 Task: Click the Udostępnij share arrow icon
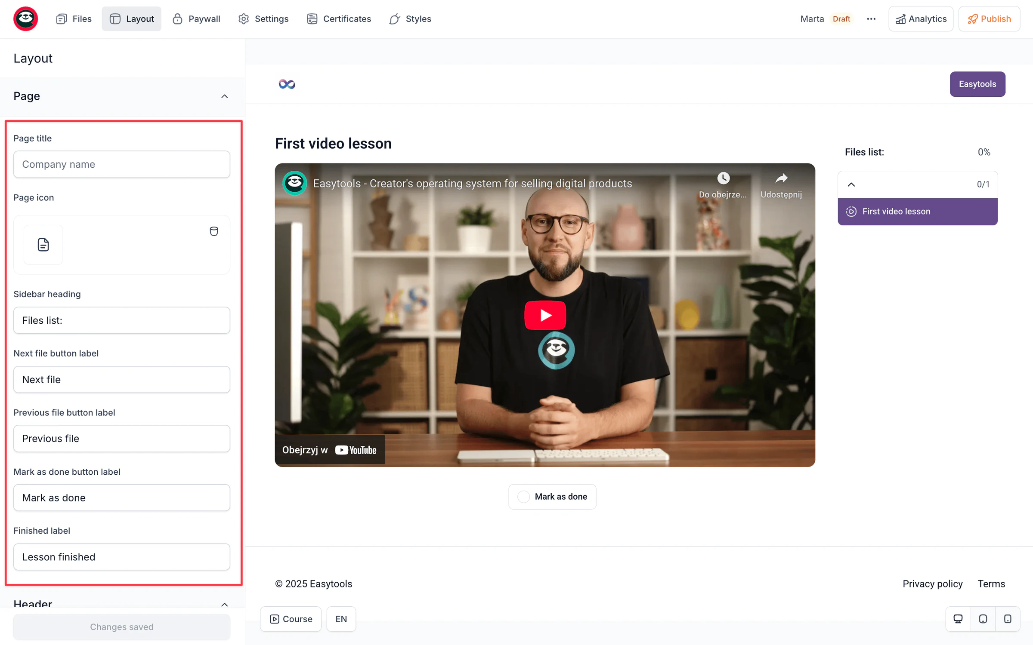[x=781, y=178]
